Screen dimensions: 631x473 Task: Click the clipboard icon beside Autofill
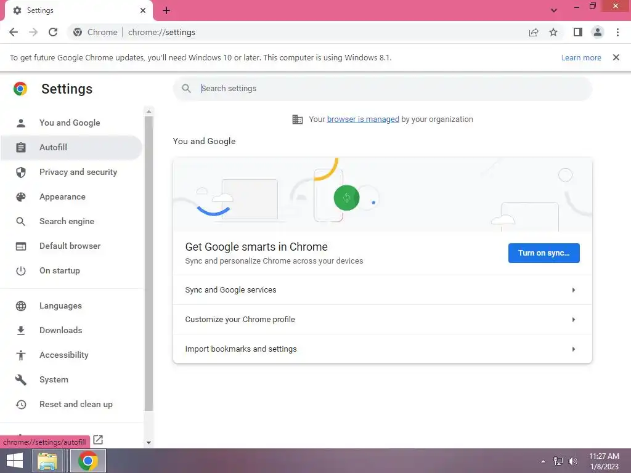point(21,147)
